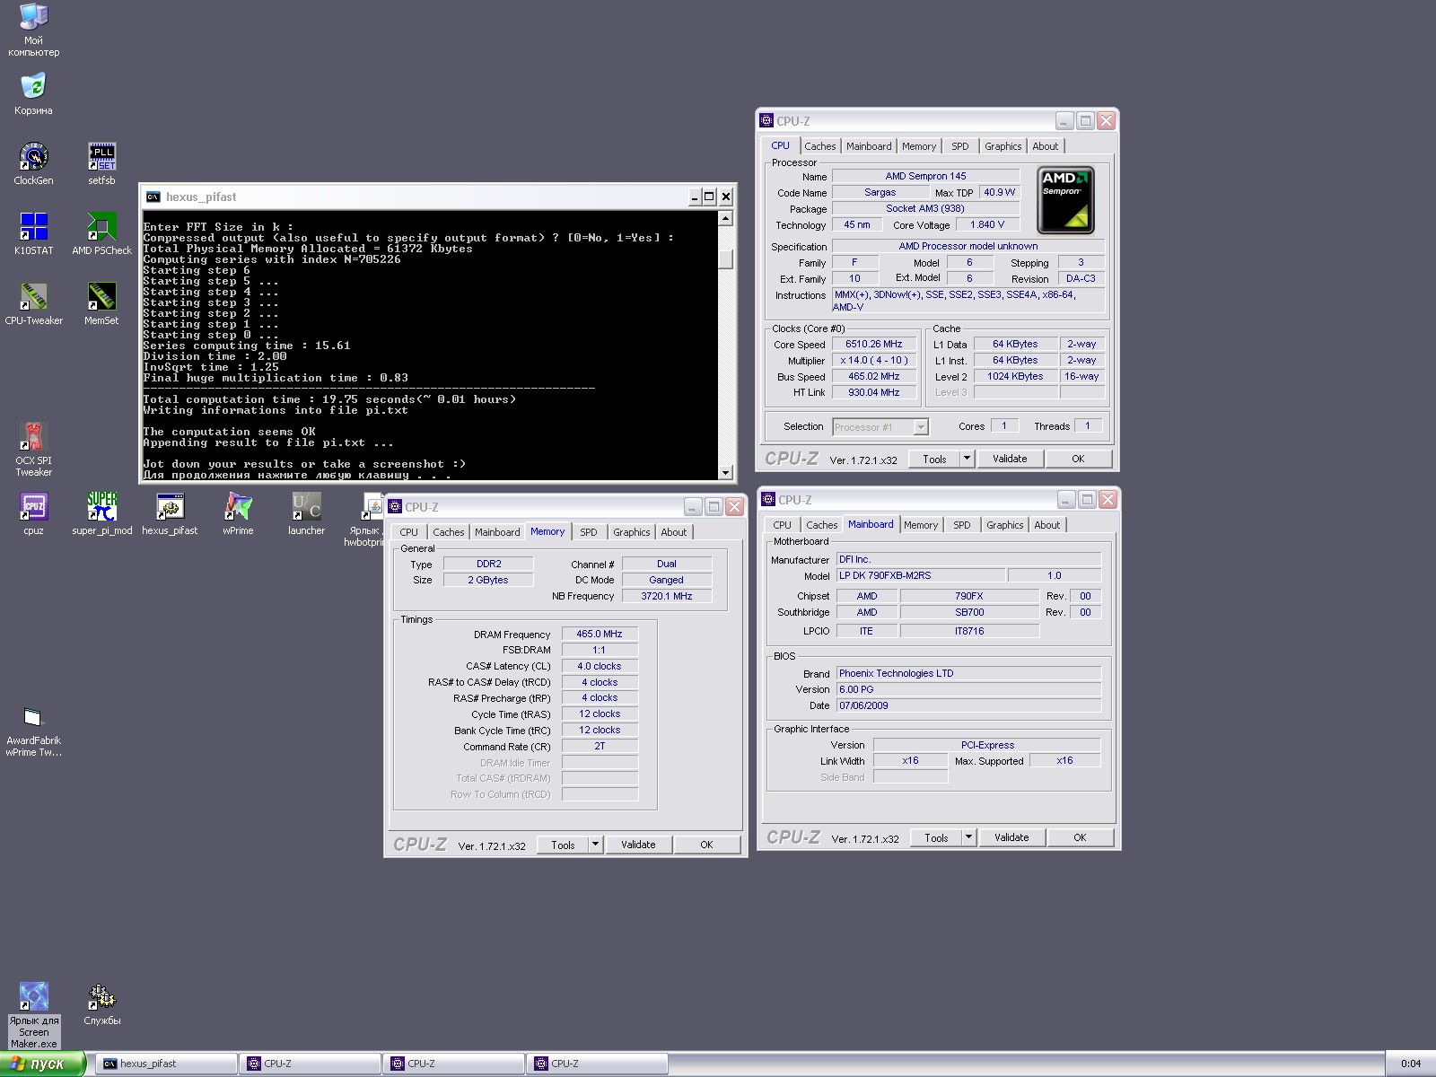Click Validate in CPU-Z memory window
This screenshot has height=1077, width=1436.
click(638, 845)
